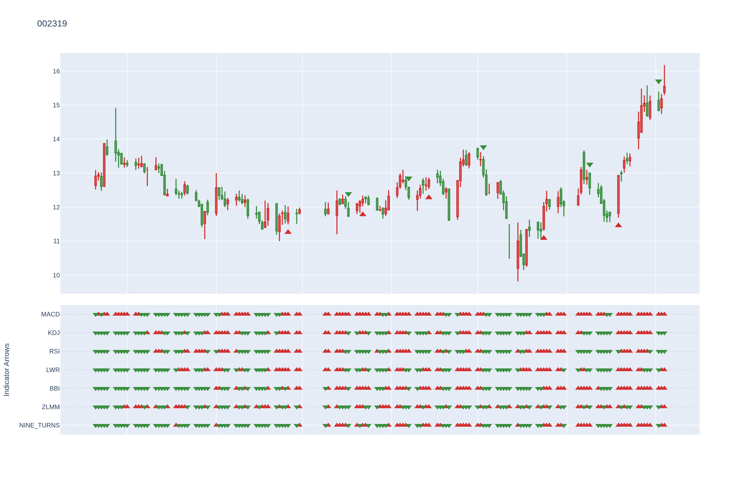Click the red up arrow near 11.8
The image size is (742, 477).
pyautogui.click(x=363, y=214)
